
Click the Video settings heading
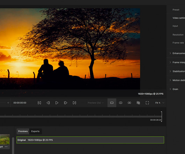179,18
